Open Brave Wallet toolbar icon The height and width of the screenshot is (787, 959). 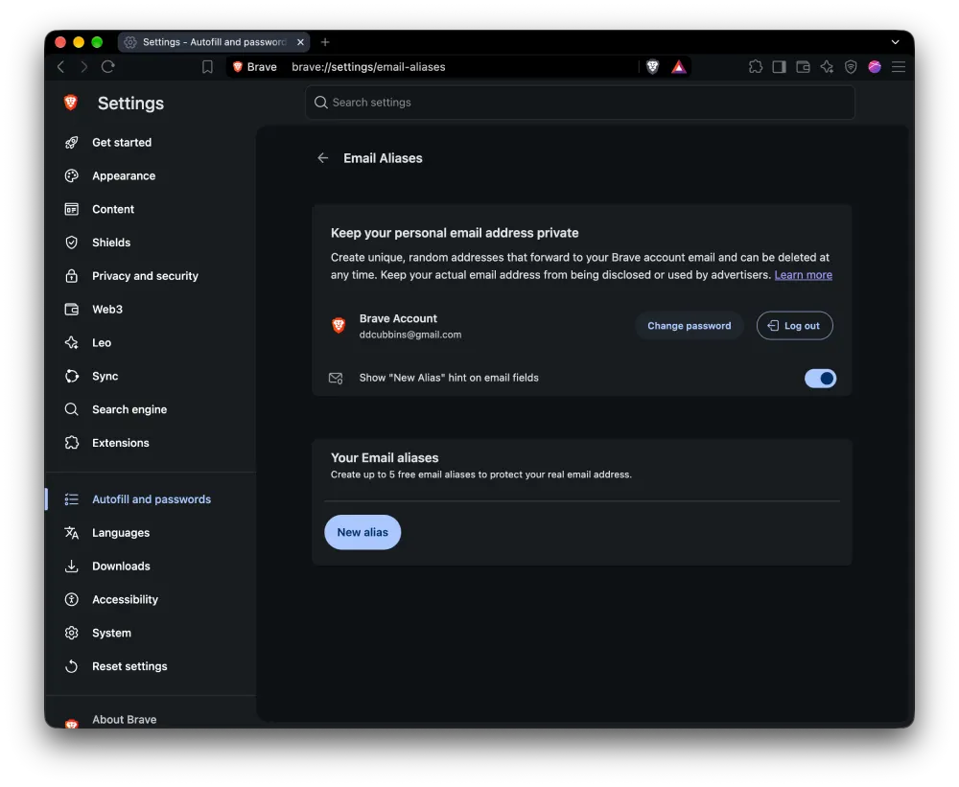pos(803,67)
